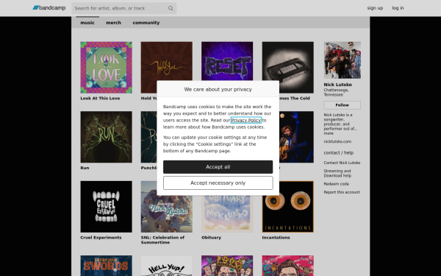
Task: Open Contact Nick Lutsko link
Action: [x=342, y=163]
